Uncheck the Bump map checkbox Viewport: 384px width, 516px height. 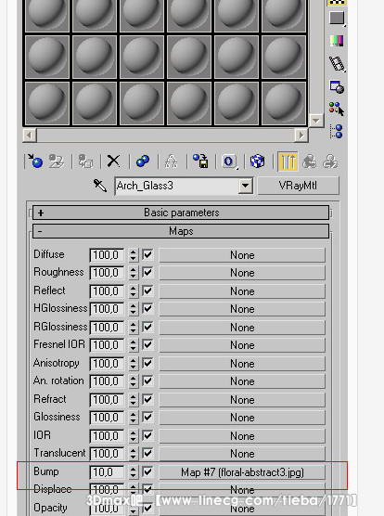pyautogui.click(x=147, y=471)
